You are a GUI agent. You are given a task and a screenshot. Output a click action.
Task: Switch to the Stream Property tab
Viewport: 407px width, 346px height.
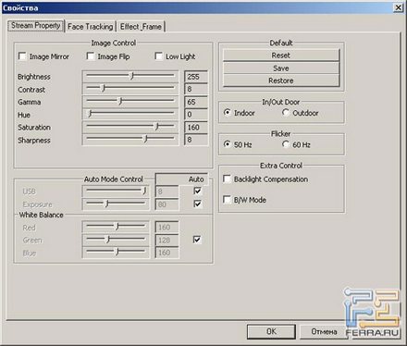pos(35,26)
